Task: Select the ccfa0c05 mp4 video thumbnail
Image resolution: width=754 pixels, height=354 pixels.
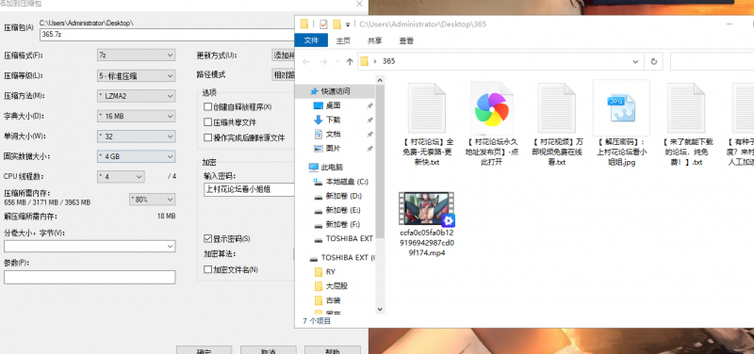Action: 427,208
